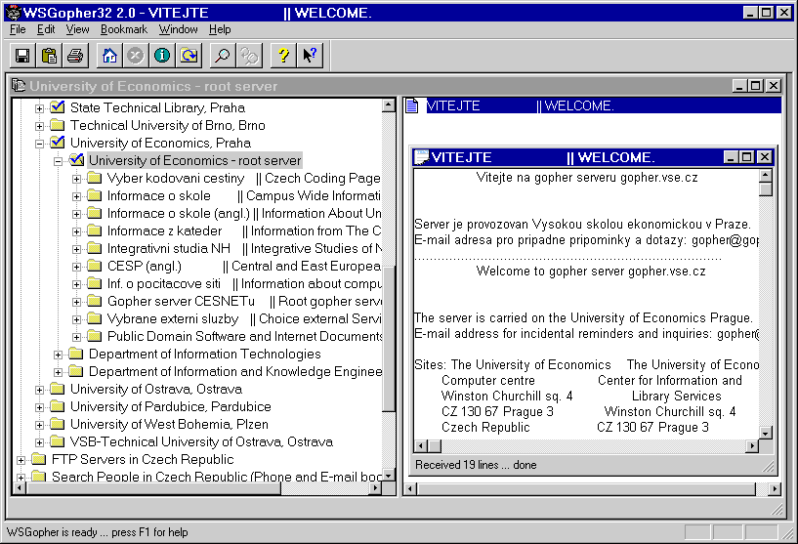798x544 pixels.
Task: Expand Integrativni studia NH node
Action: coord(76,249)
